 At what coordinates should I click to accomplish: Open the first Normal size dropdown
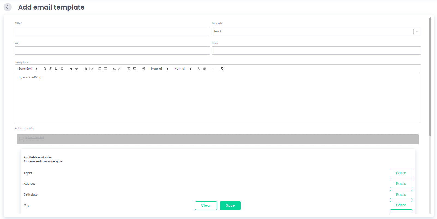pyautogui.click(x=159, y=69)
